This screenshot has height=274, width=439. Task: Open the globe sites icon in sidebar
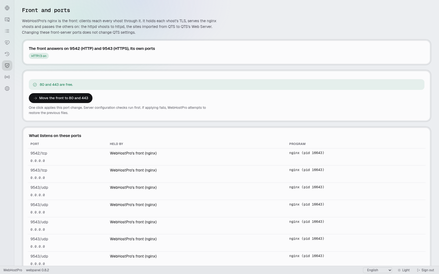coord(7,8)
